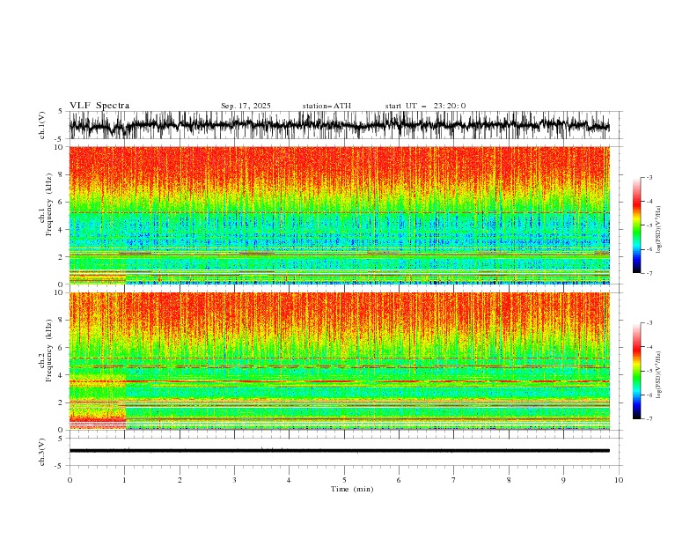Click the "Time (min)" axis title
697x539 pixels.
[x=352, y=489]
